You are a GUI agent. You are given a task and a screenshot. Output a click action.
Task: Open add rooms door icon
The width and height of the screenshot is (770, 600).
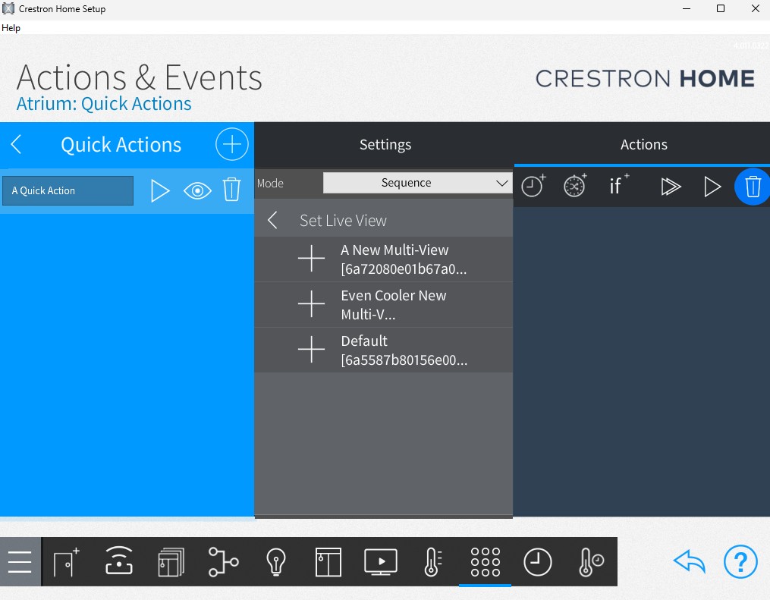66,562
